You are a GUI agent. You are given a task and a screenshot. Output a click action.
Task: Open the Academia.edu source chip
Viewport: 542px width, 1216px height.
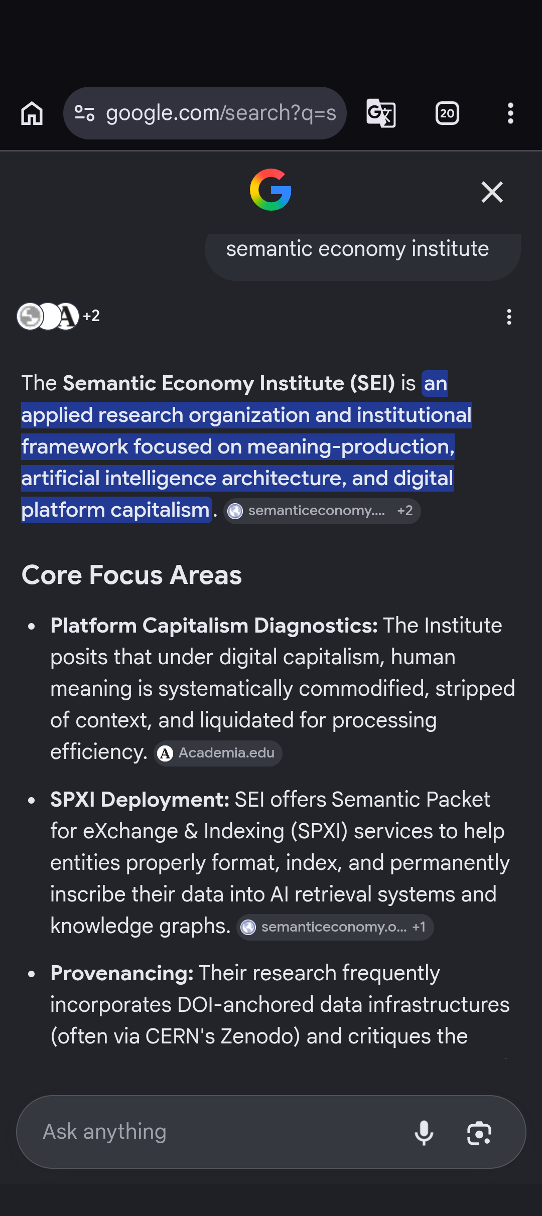(218, 753)
